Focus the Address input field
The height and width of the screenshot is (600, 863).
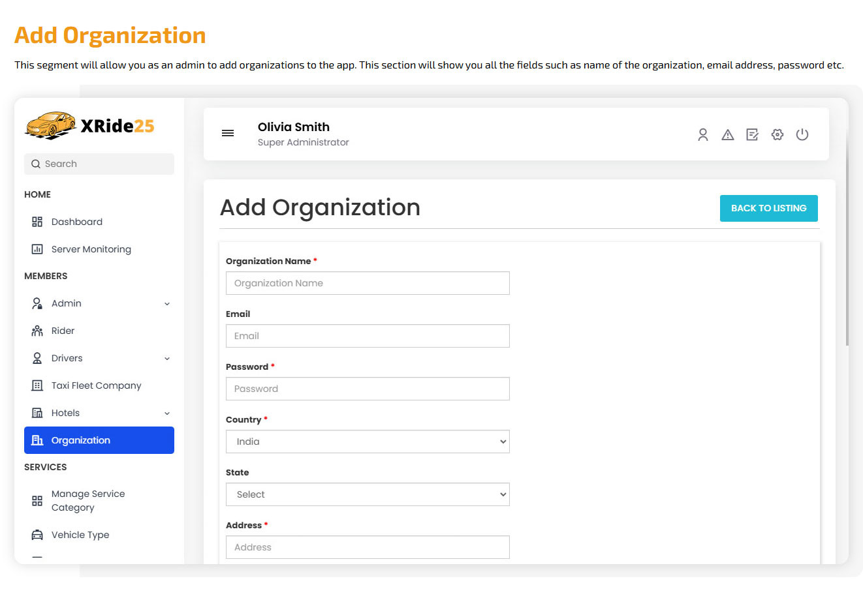tap(368, 547)
